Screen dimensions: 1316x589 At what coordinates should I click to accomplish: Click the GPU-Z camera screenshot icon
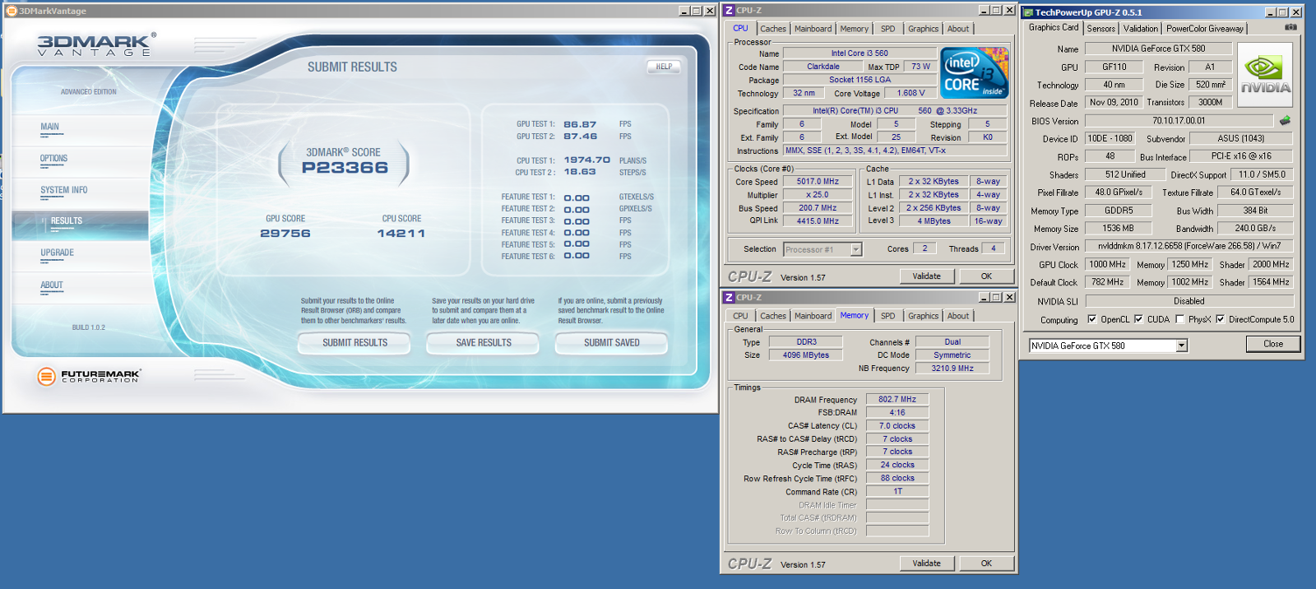[1291, 27]
